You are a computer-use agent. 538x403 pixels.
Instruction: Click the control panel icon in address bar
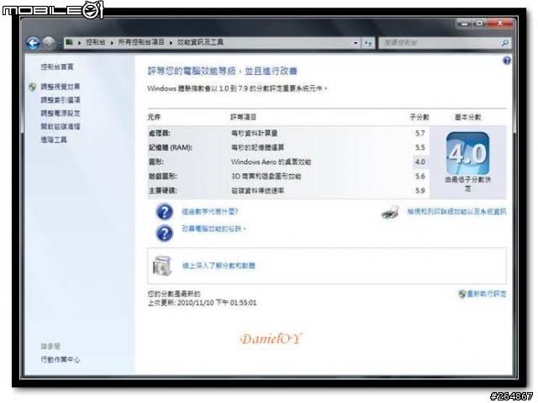tap(69, 43)
